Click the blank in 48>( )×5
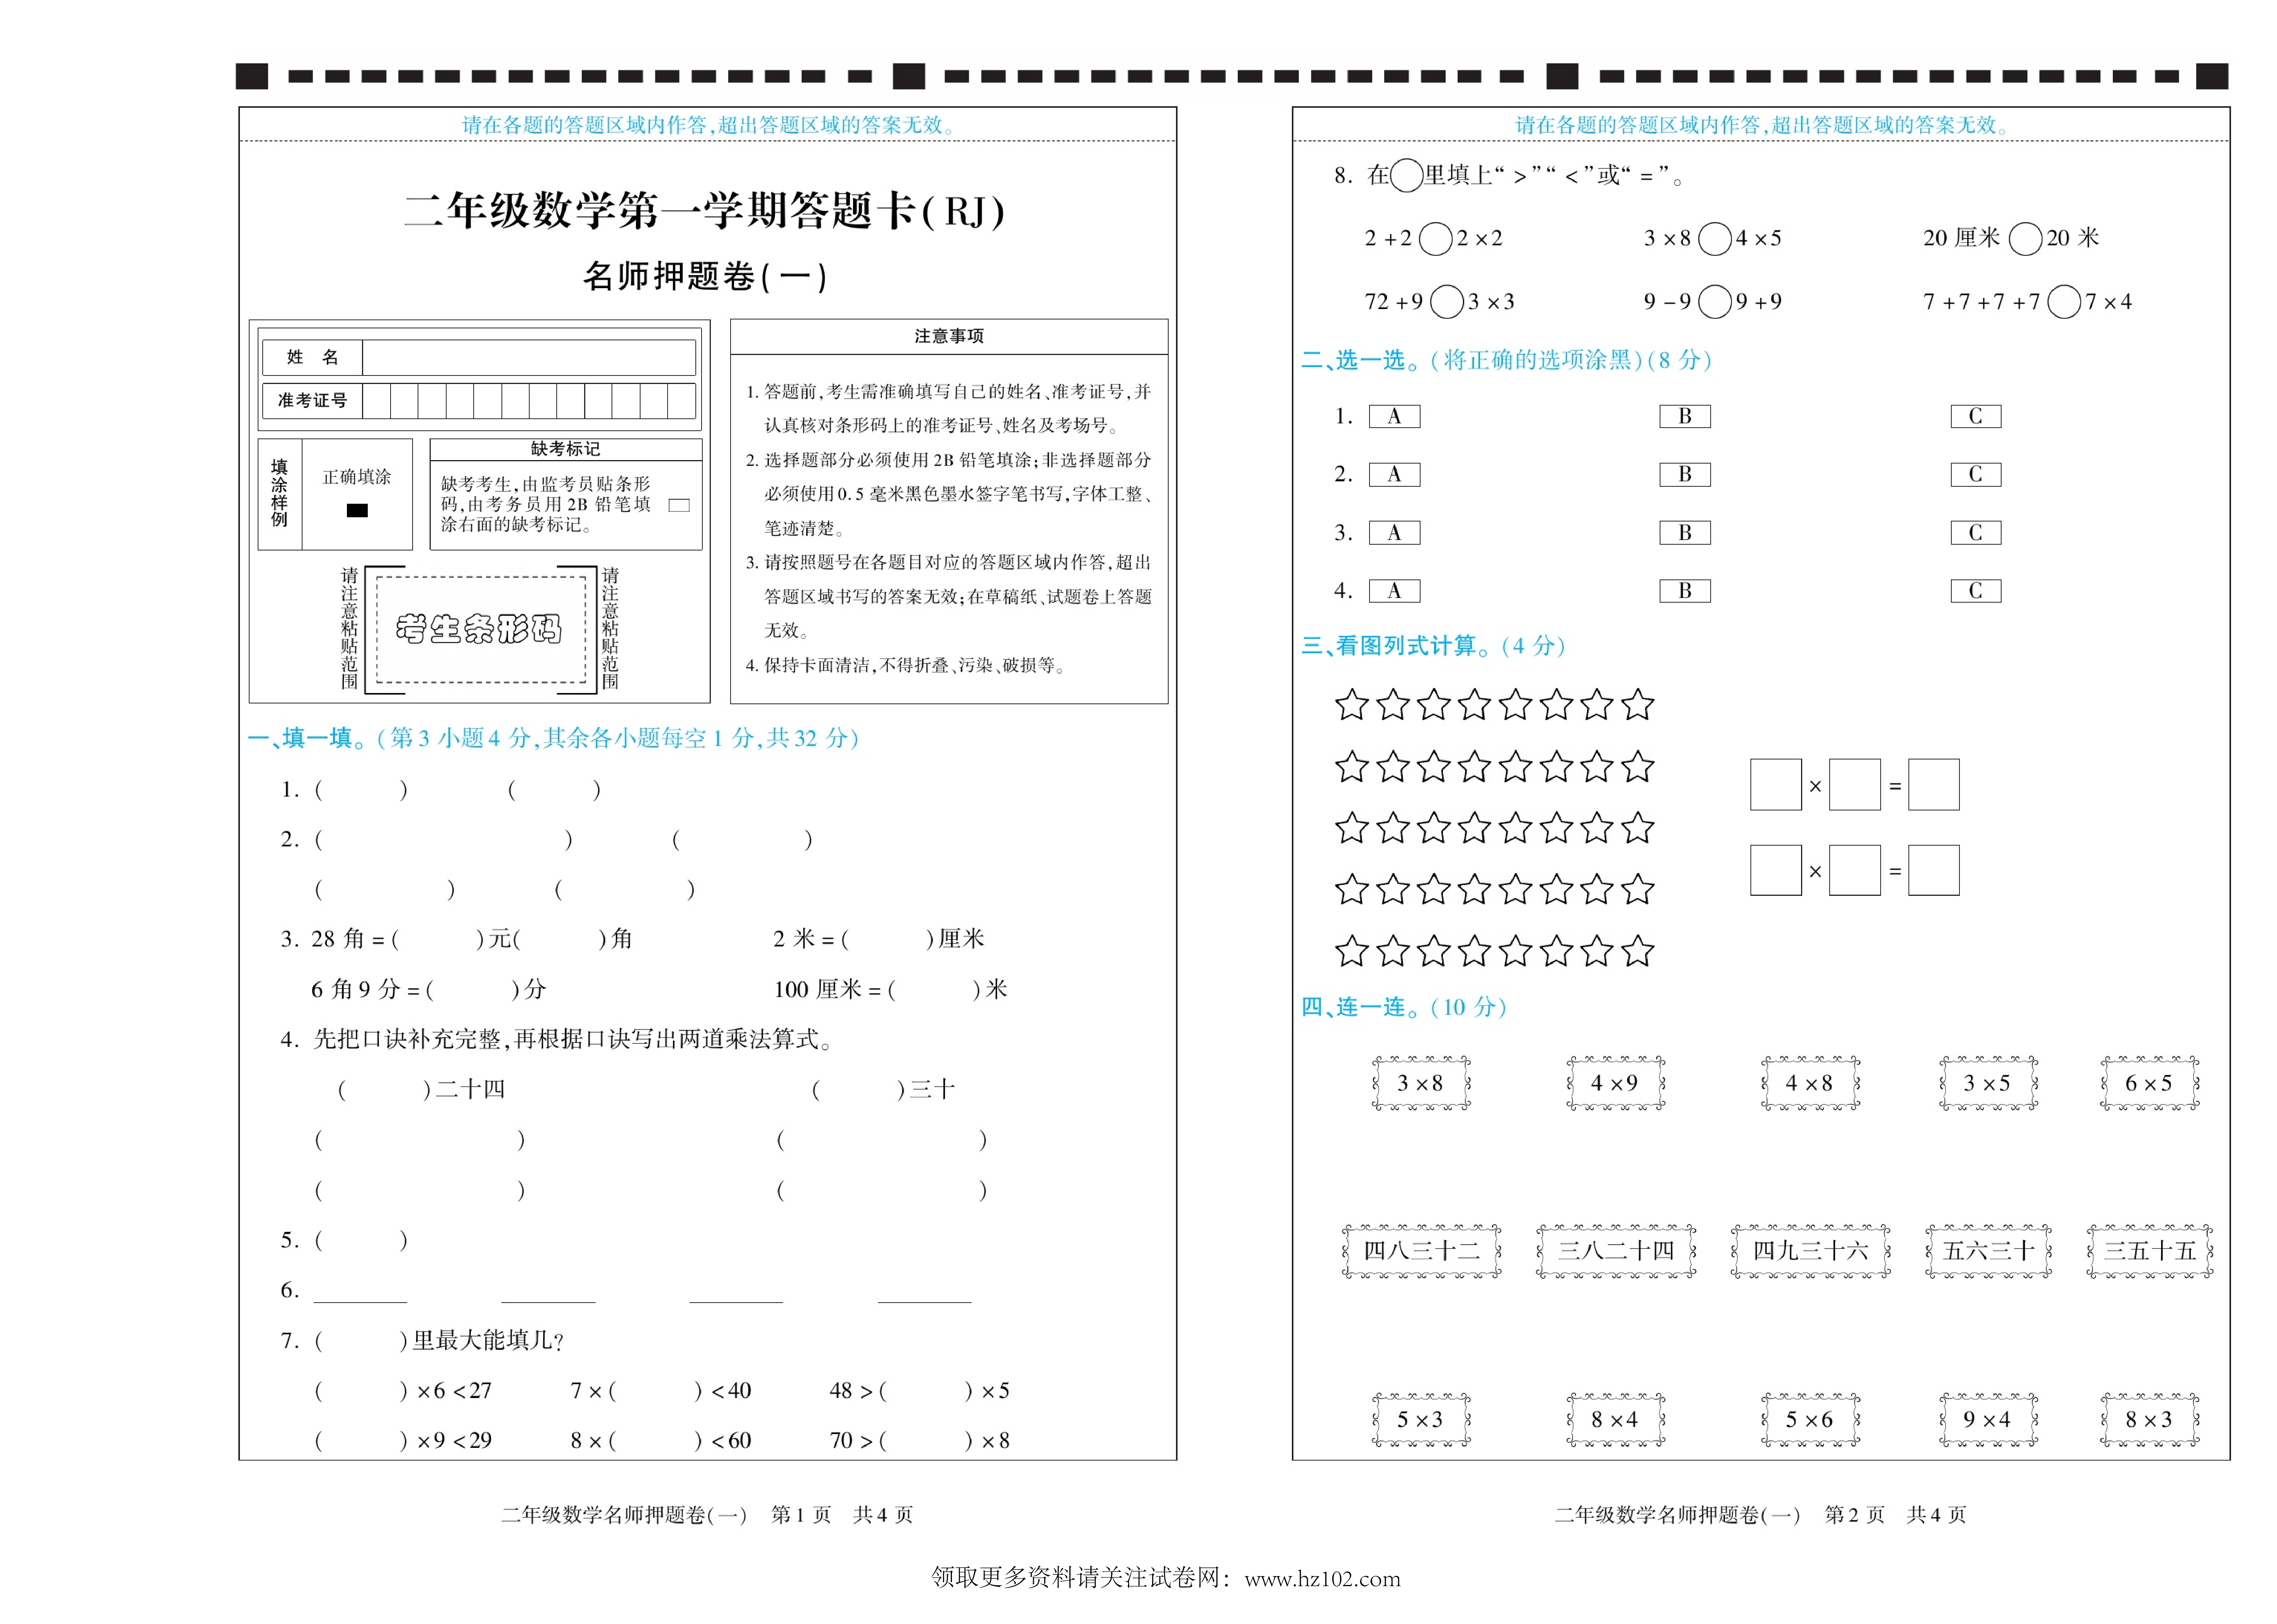This screenshot has height=1624, width=2277. [926, 1391]
